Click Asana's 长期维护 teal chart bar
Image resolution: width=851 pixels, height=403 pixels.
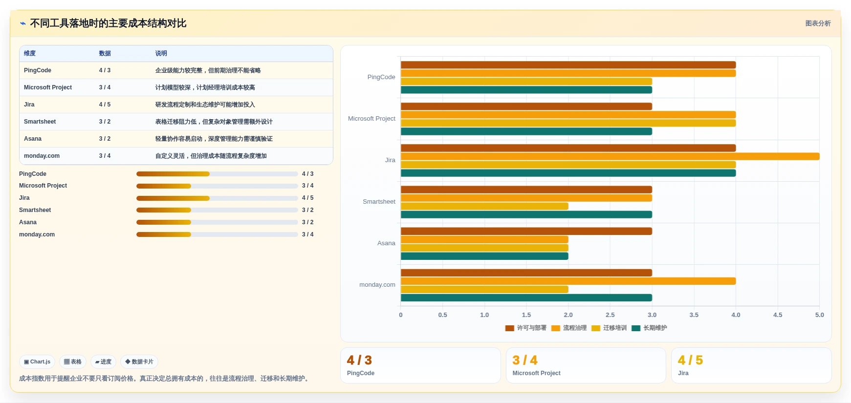click(x=484, y=256)
